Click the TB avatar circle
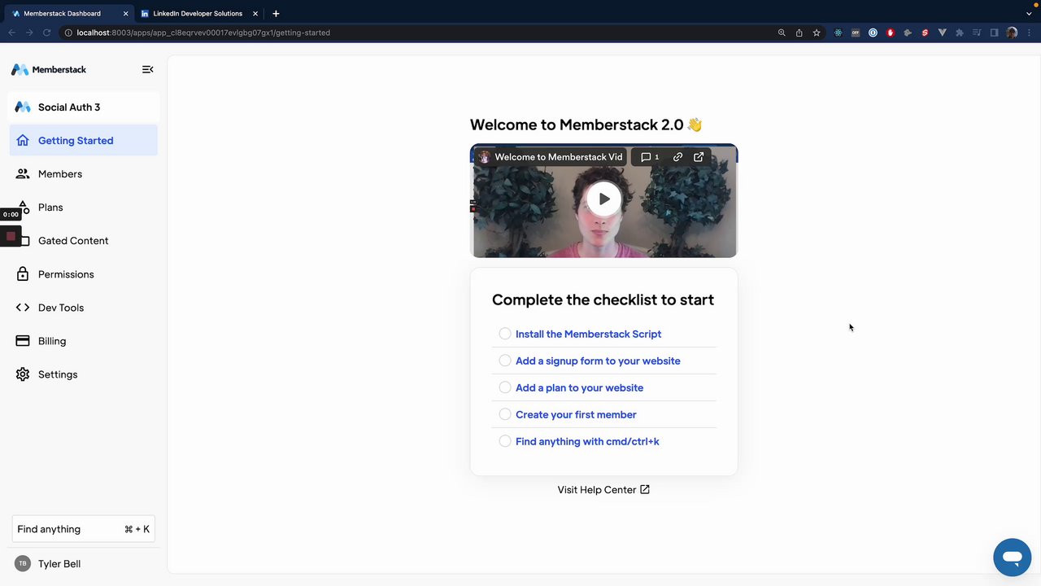 (23, 563)
